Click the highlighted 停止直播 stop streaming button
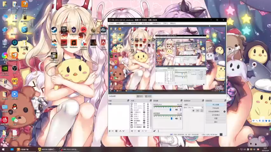This screenshot has height=152, width=271. tap(215, 105)
